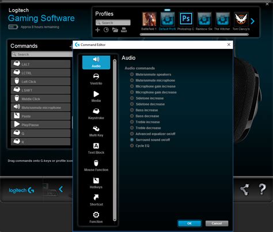The width and height of the screenshot is (273, 232).
Task: Create a new profile with plus icon
Action: click(97, 30)
